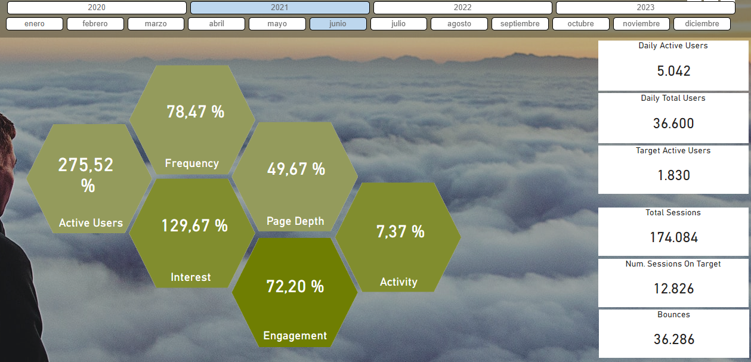The image size is (751, 362).
Task: Click the 12.826 value
Action: point(673,289)
